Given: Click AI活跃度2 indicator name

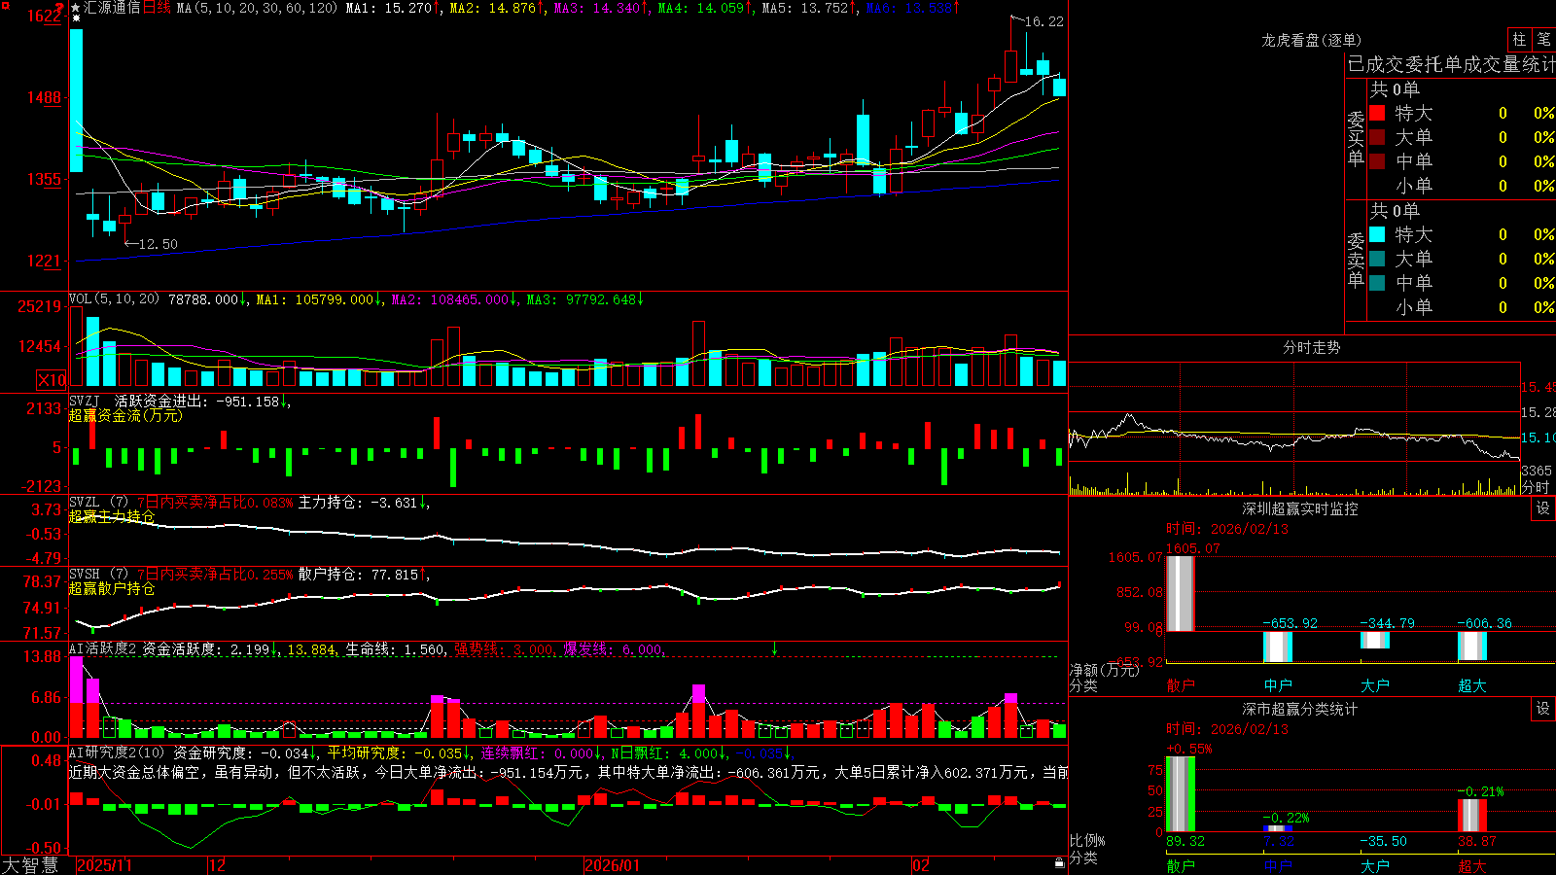Looking at the screenshot, I should [x=103, y=649].
